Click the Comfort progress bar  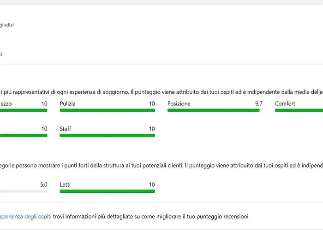299,110
